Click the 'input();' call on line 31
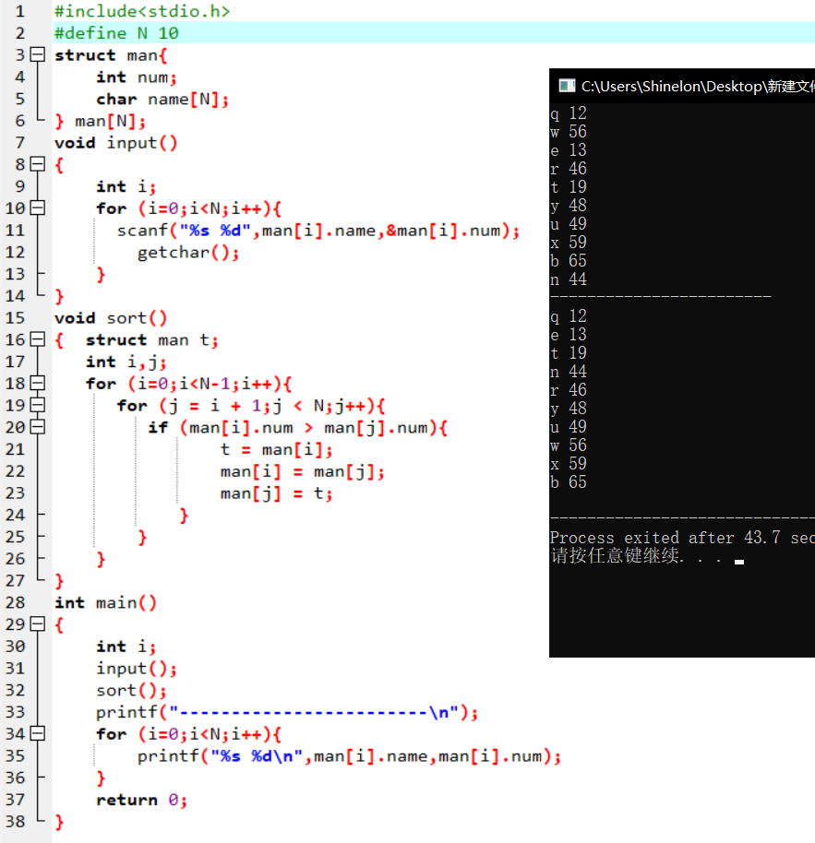The image size is (815, 843). [x=136, y=669]
